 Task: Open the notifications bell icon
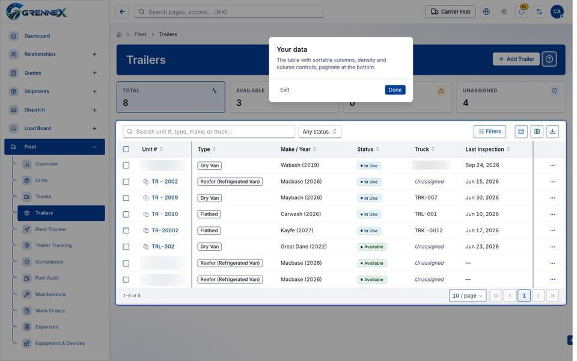(522, 12)
